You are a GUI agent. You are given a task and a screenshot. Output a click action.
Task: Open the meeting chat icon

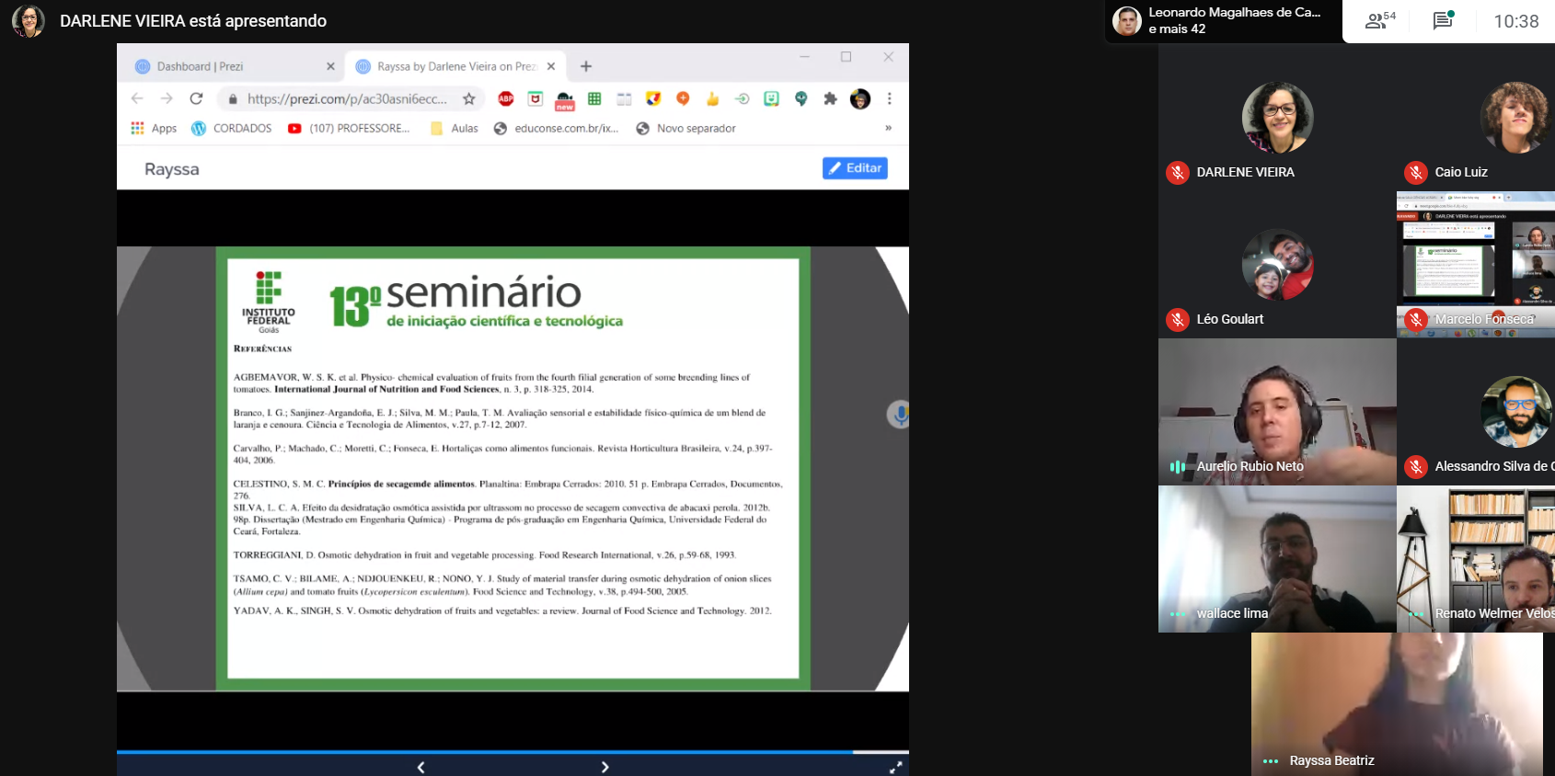pyautogui.click(x=1443, y=20)
